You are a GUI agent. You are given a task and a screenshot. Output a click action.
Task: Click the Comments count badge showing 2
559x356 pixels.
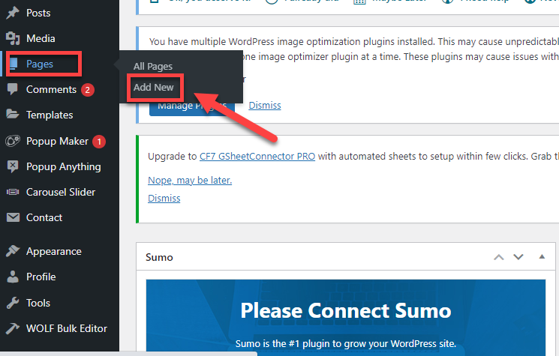87,90
